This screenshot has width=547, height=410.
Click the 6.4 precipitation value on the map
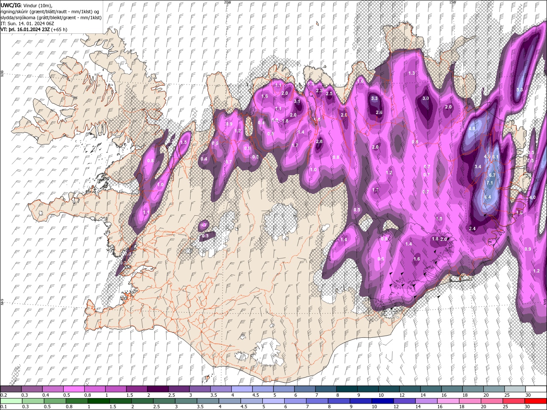[488, 197]
